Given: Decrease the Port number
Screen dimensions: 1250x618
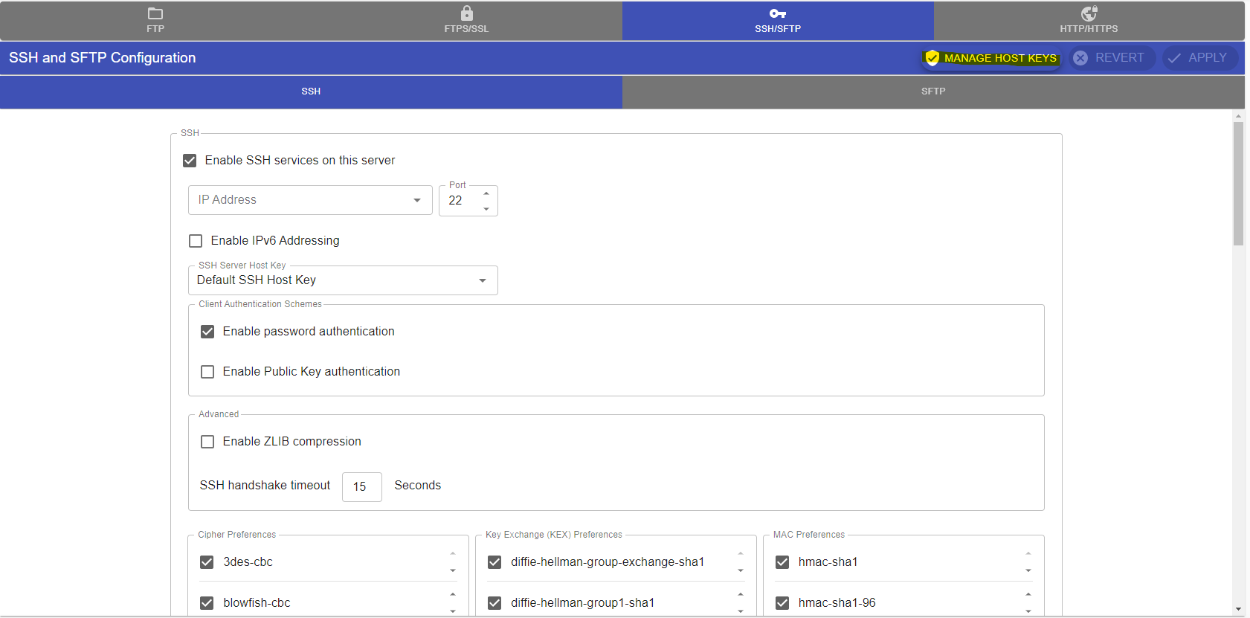Looking at the screenshot, I should [486, 209].
